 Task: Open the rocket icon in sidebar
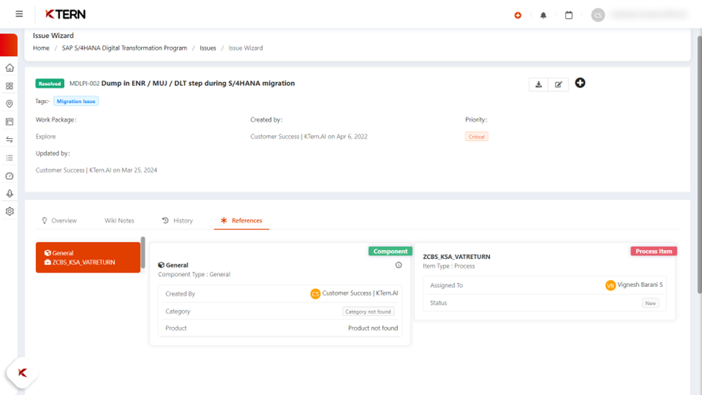[x=10, y=193]
